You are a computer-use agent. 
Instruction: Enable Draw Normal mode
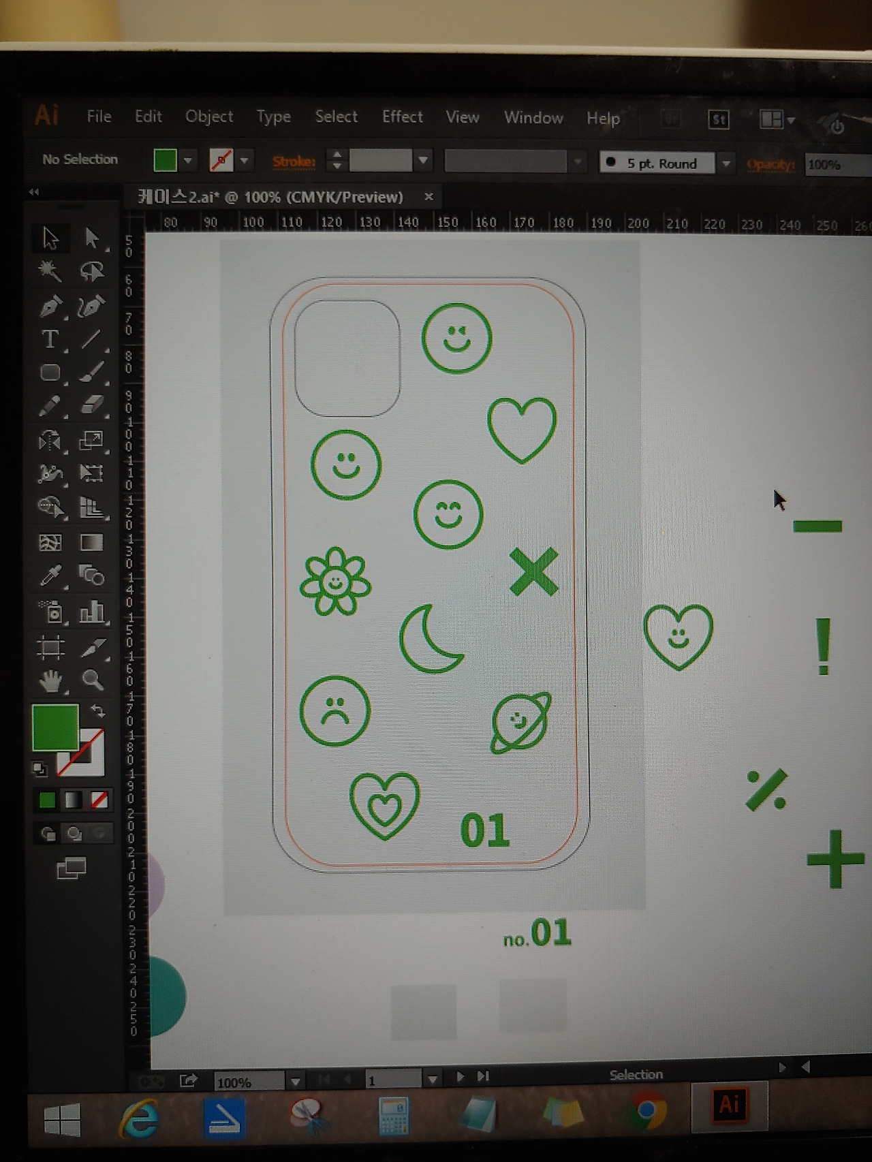pos(48,834)
